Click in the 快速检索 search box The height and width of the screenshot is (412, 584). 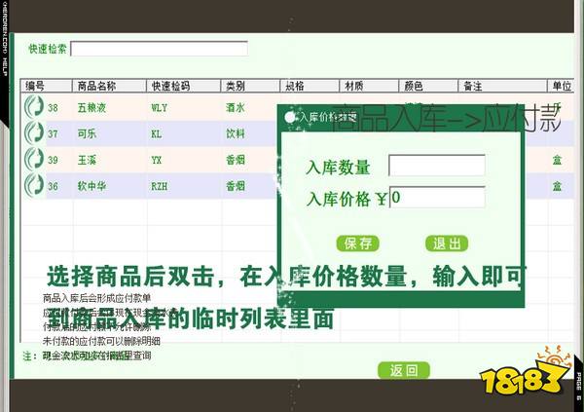click(158, 49)
